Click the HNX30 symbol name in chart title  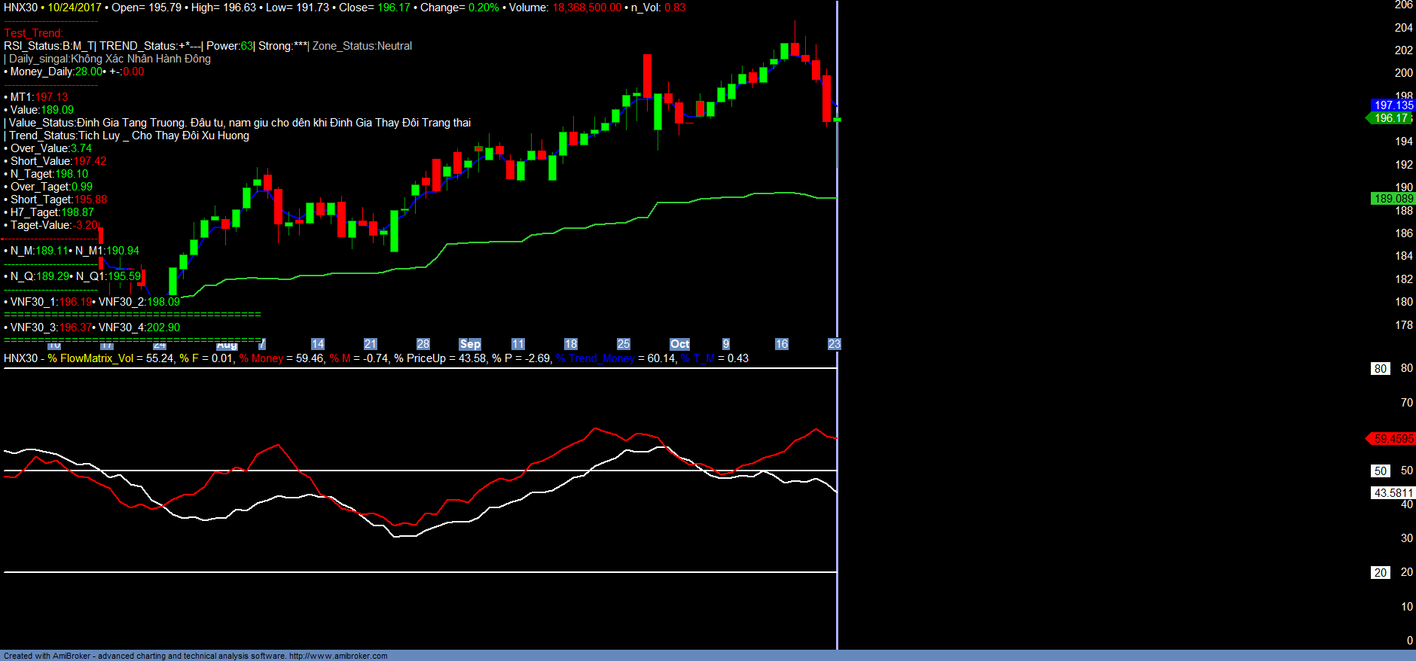point(20,8)
